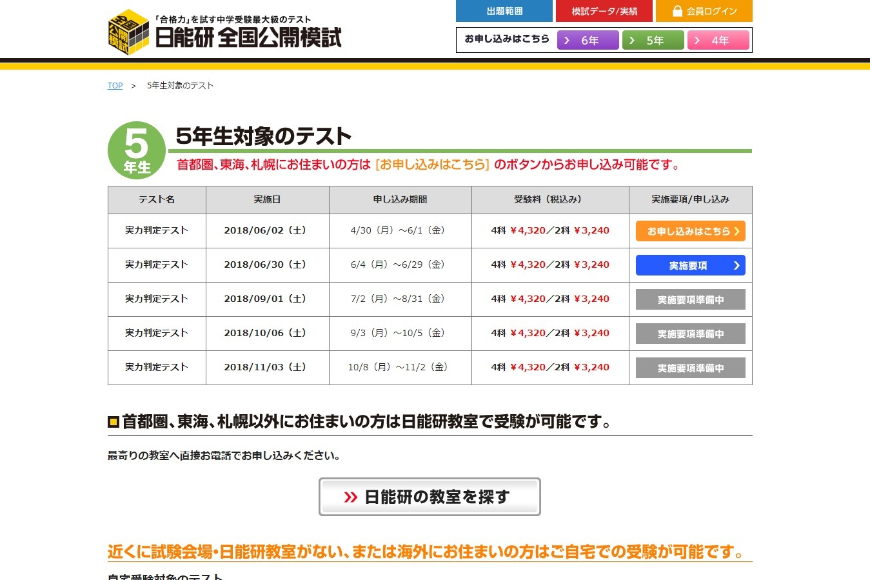Click the chevron on the pink 4年 button
The image size is (870, 580).
tap(697, 39)
